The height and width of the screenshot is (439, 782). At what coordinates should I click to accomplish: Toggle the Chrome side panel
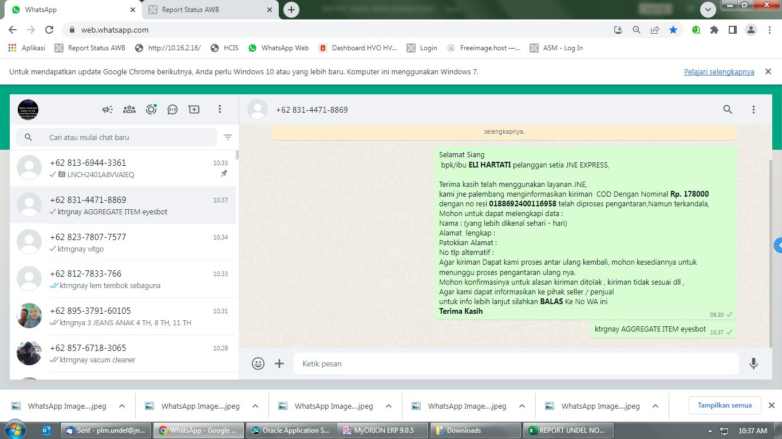click(732, 30)
